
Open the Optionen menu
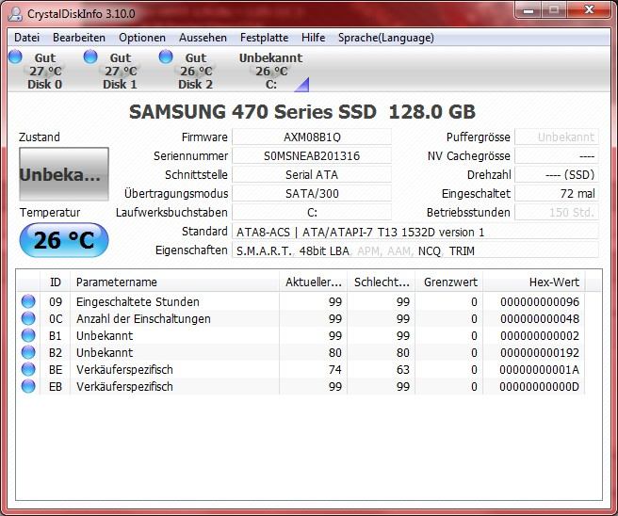142,38
